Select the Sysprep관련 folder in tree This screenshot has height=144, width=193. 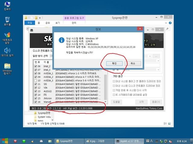pos(42,113)
